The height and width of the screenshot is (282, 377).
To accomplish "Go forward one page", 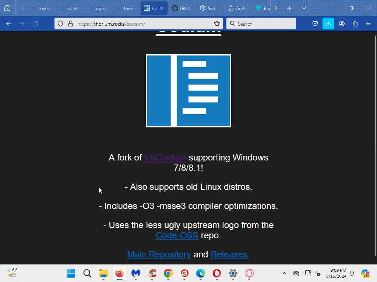I will pos(22,24).
